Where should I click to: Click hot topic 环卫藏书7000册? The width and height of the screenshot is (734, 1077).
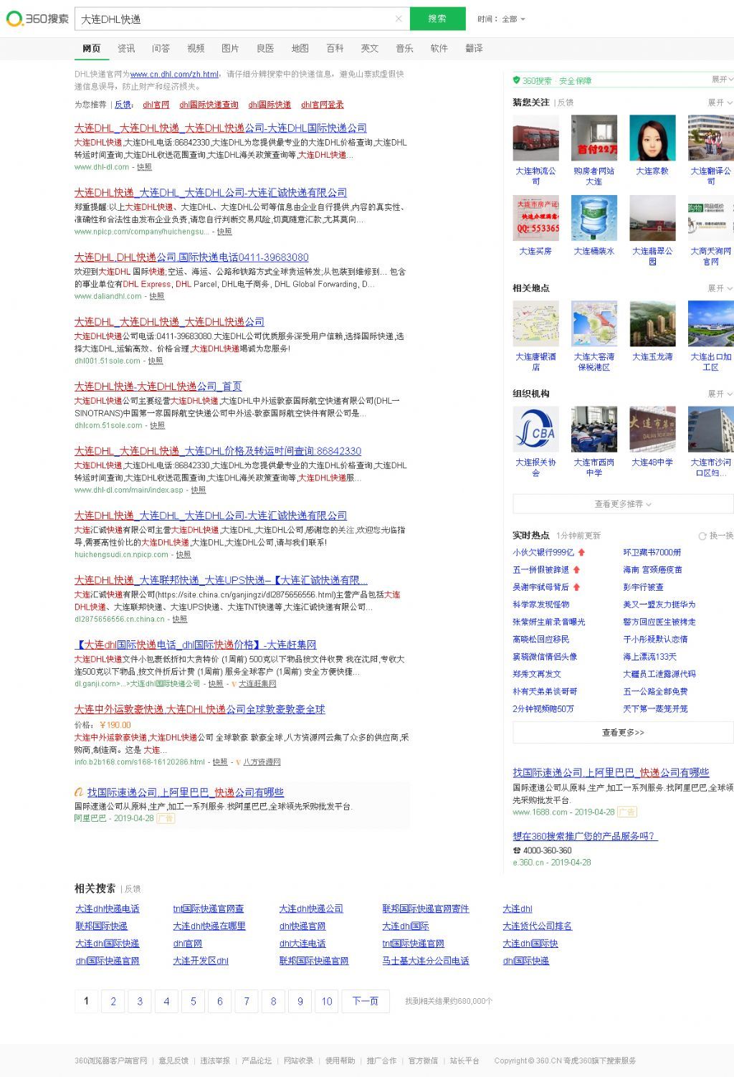coord(652,553)
